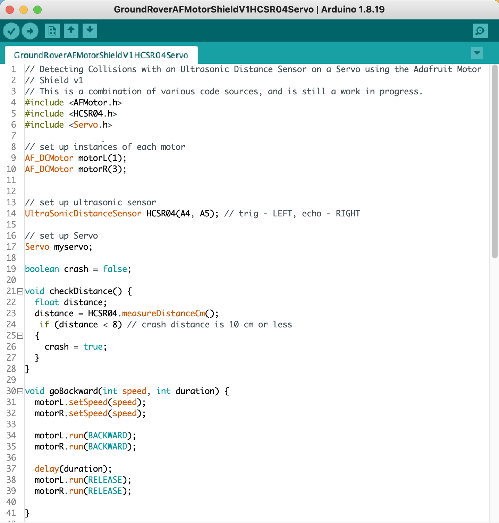The image size is (499, 523).
Task: Click comment '// set up instances of each motor'
Action: tap(105, 147)
